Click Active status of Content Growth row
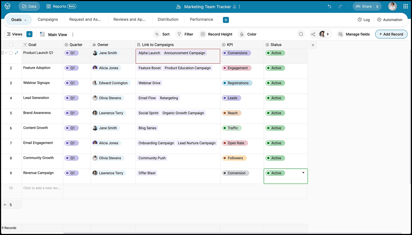This screenshot has width=412, height=235. point(275,128)
